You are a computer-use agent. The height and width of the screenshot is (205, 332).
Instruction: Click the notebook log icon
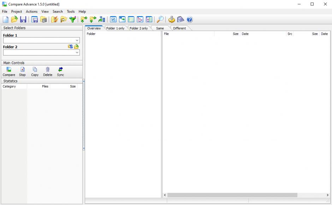tap(180, 19)
